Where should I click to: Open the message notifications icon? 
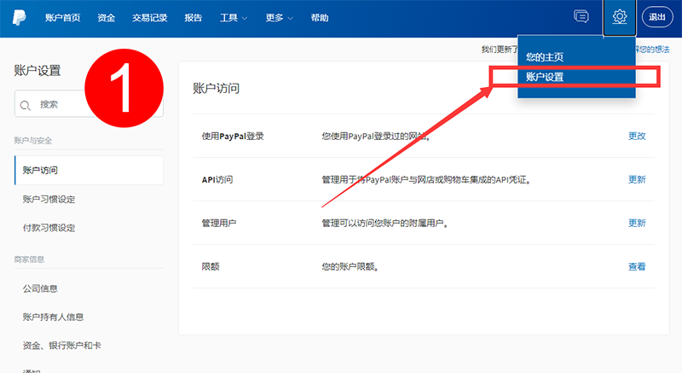[581, 17]
